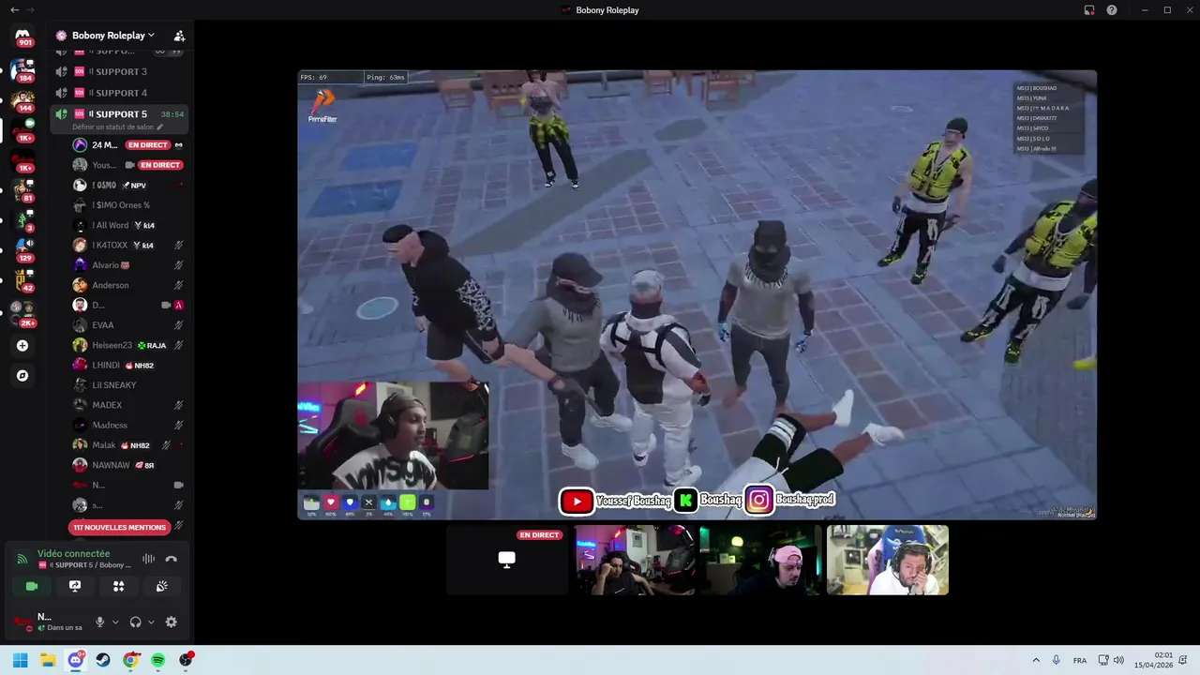This screenshot has width=1200, height=675.
Task: Disconnect from voice with the hang-up icon
Action: (171, 559)
